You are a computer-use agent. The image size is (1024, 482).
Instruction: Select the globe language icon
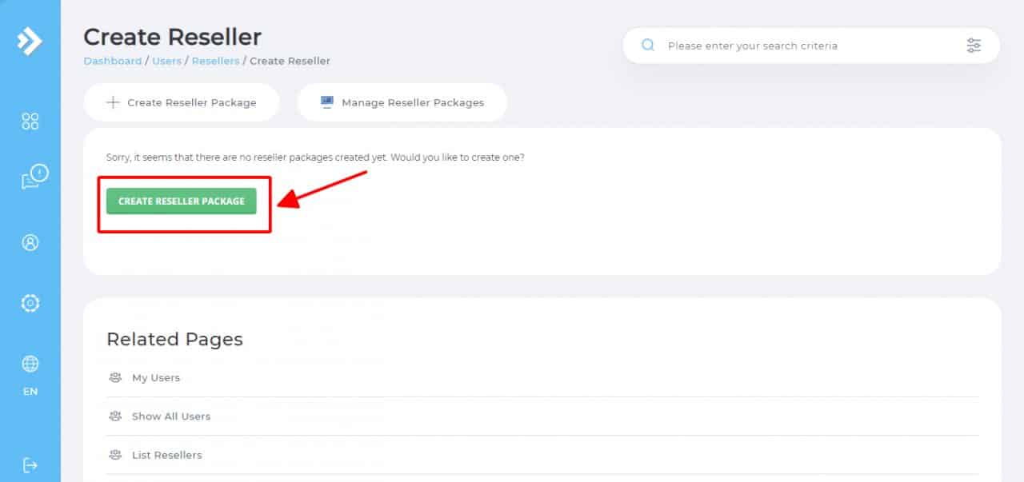30,364
